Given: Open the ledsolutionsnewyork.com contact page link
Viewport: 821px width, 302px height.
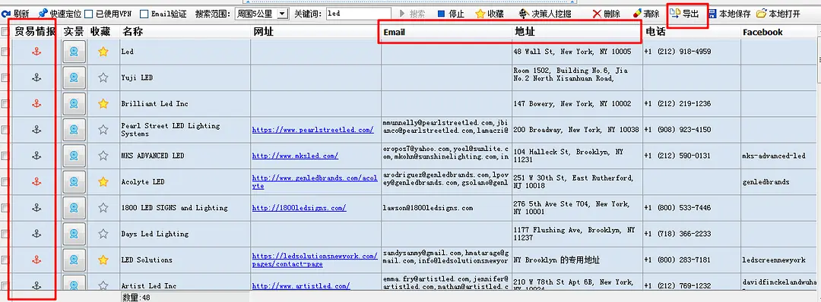Looking at the screenshot, I should pos(314,260).
